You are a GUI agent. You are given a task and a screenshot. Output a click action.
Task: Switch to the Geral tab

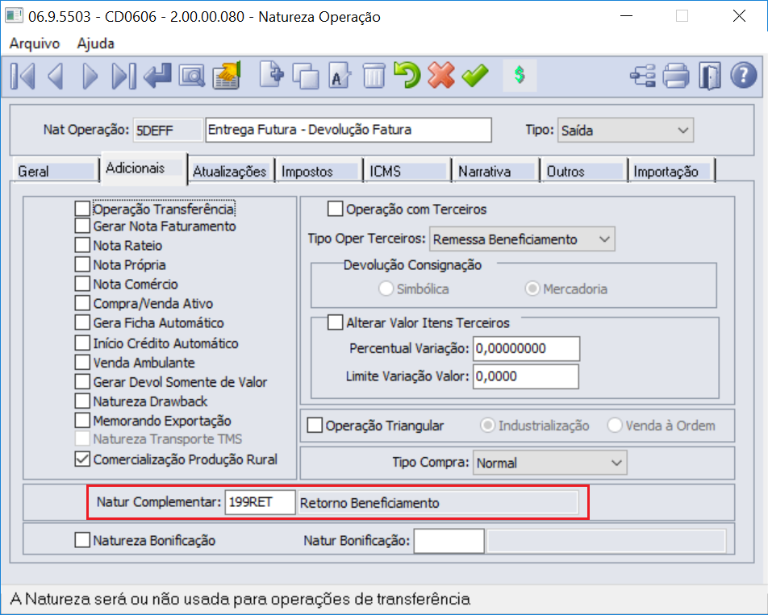click(x=55, y=171)
